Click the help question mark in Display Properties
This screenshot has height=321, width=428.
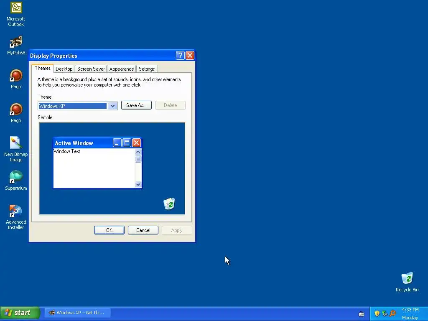[x=180, y=56]
